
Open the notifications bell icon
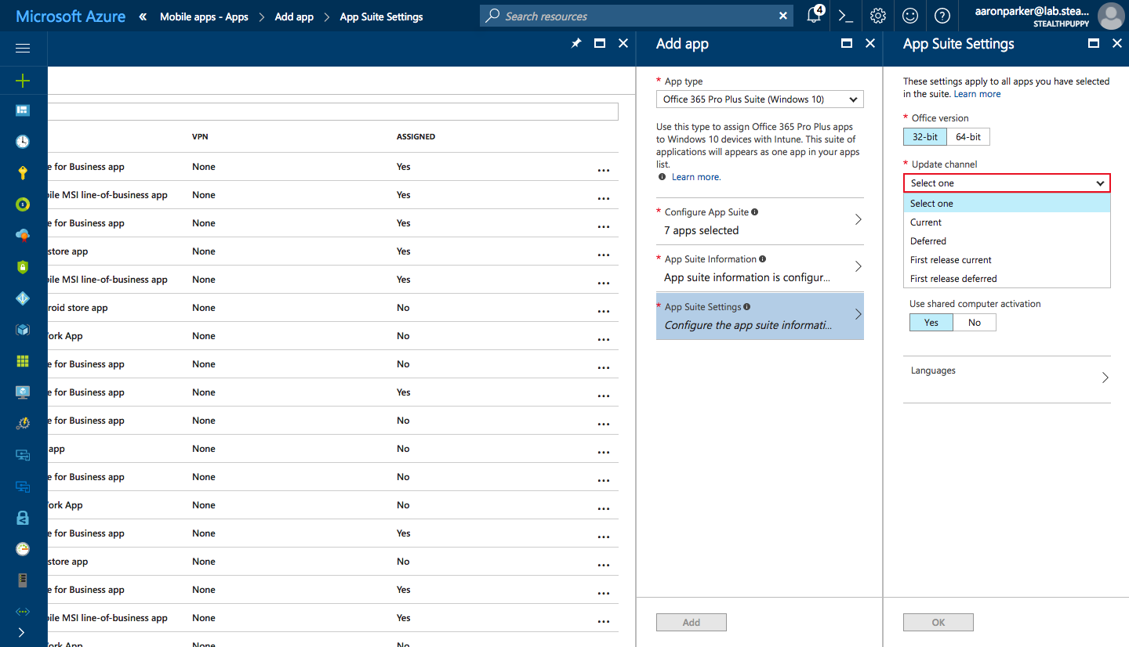(x=815, y=16)
